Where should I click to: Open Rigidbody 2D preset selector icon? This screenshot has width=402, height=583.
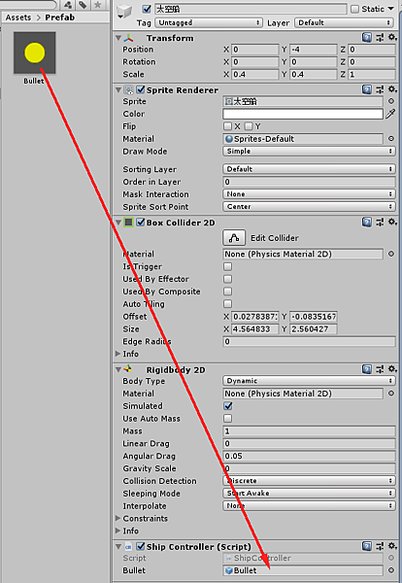[x=380, y=369]
